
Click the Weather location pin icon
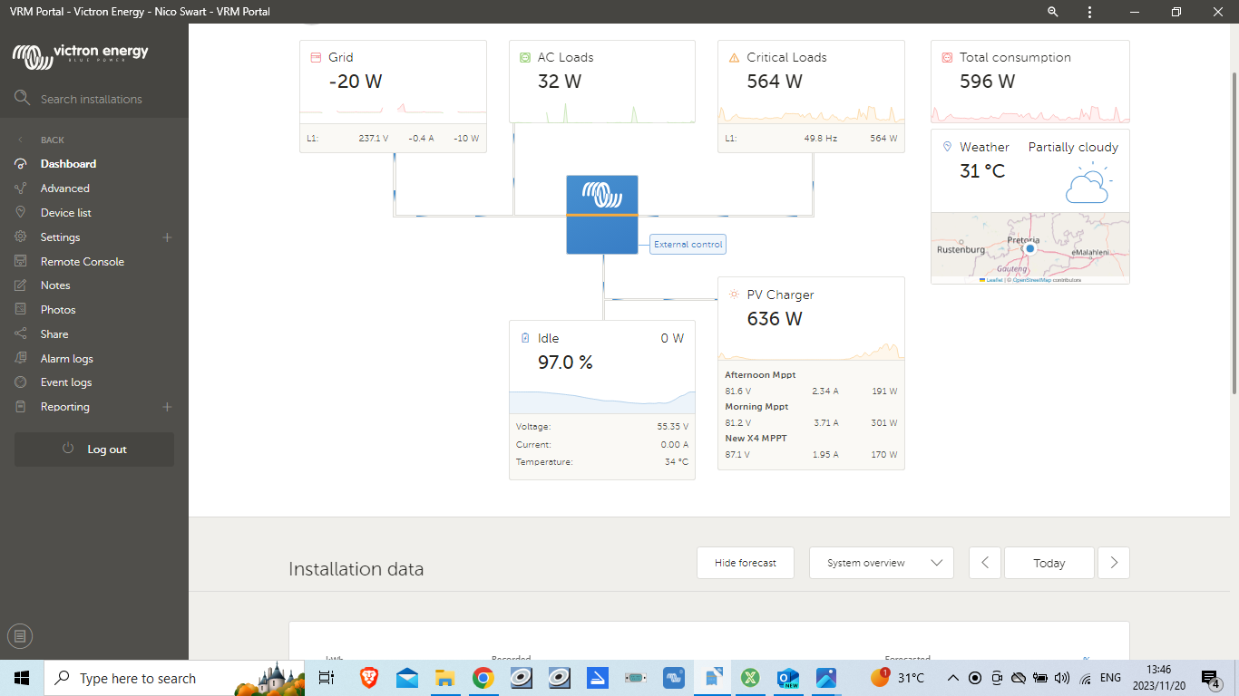point(947,147)
